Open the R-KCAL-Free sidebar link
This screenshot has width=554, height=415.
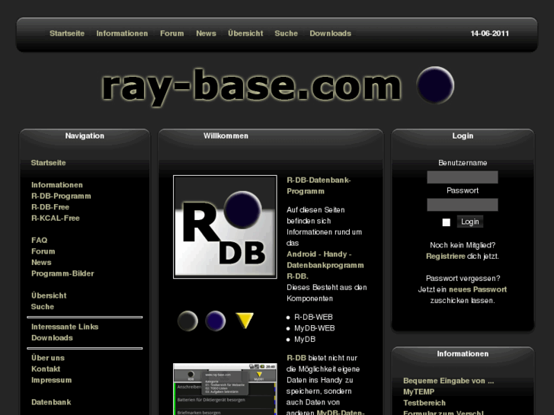(x=56, y=218)
